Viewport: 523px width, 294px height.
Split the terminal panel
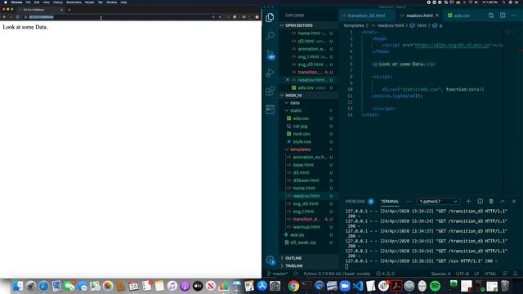tap(480, 202)
